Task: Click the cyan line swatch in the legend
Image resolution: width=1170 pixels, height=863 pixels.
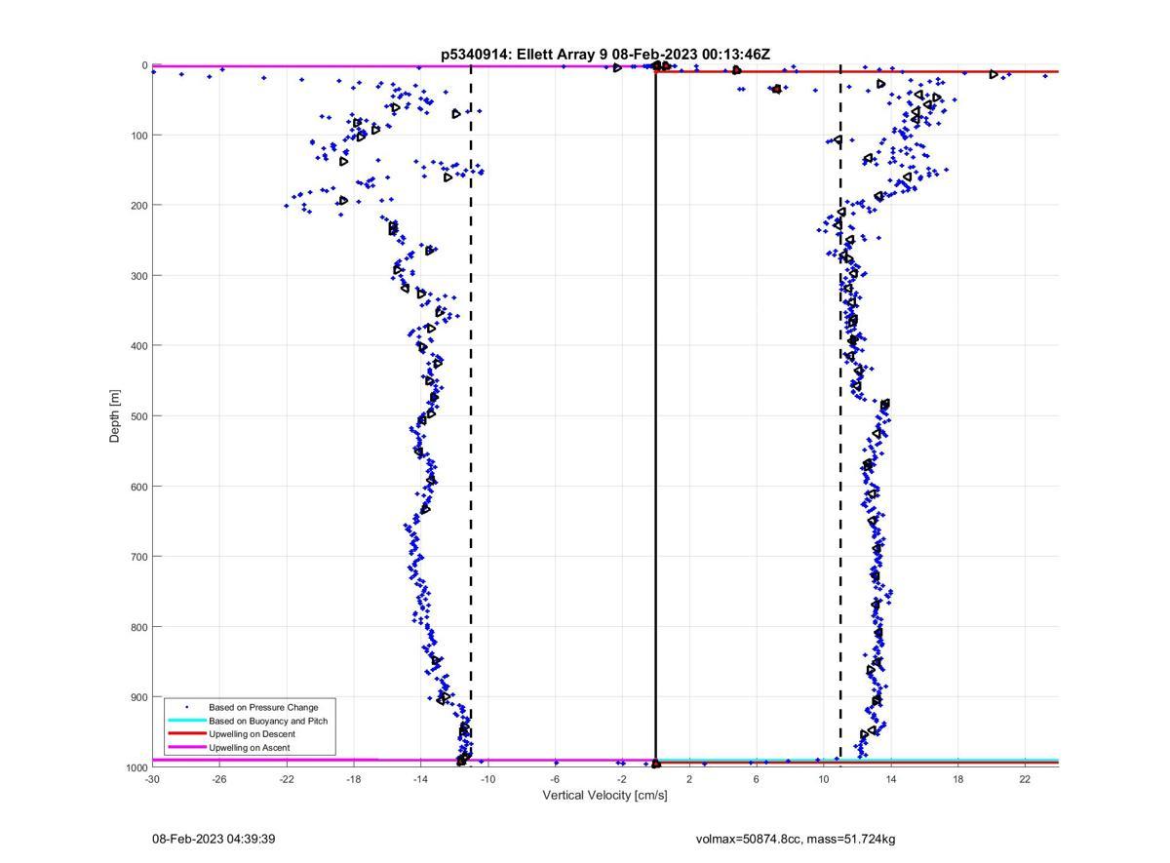Action: (187, 721)
